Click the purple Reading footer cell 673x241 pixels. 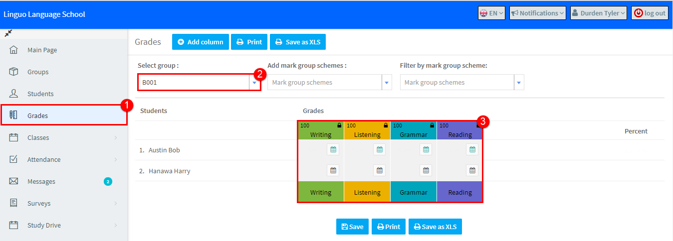[459, 192]
